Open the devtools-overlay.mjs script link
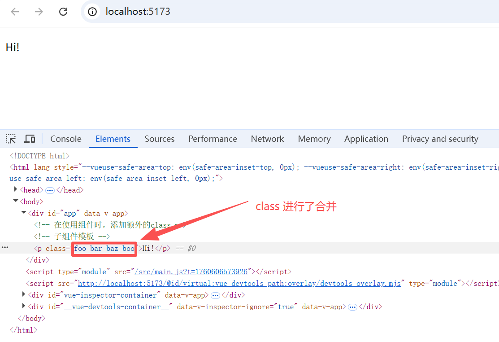This screenshot has width=499, height=342. (239, 283)
